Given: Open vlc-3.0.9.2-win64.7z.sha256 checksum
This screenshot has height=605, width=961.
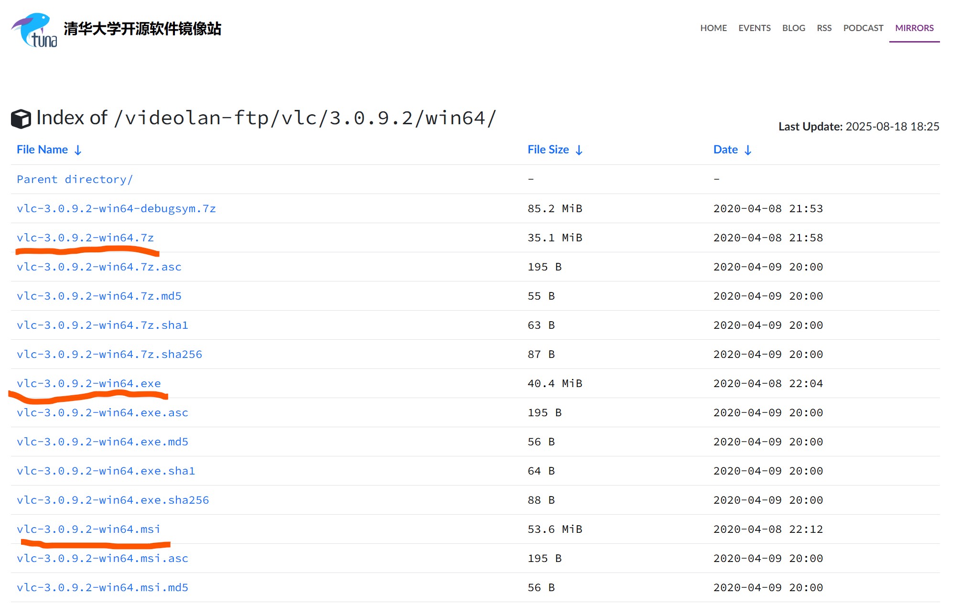Looking at the screenshot, I should 109,354.
